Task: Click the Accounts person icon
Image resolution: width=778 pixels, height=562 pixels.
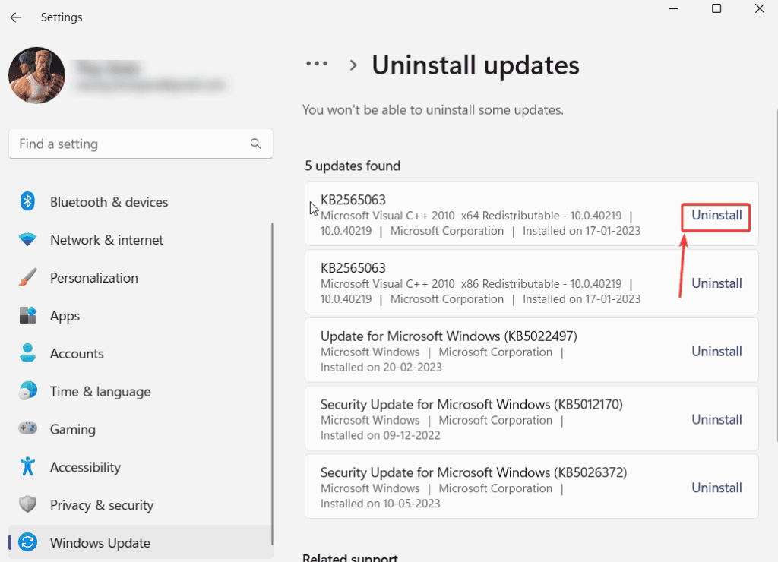Action: 28,353
